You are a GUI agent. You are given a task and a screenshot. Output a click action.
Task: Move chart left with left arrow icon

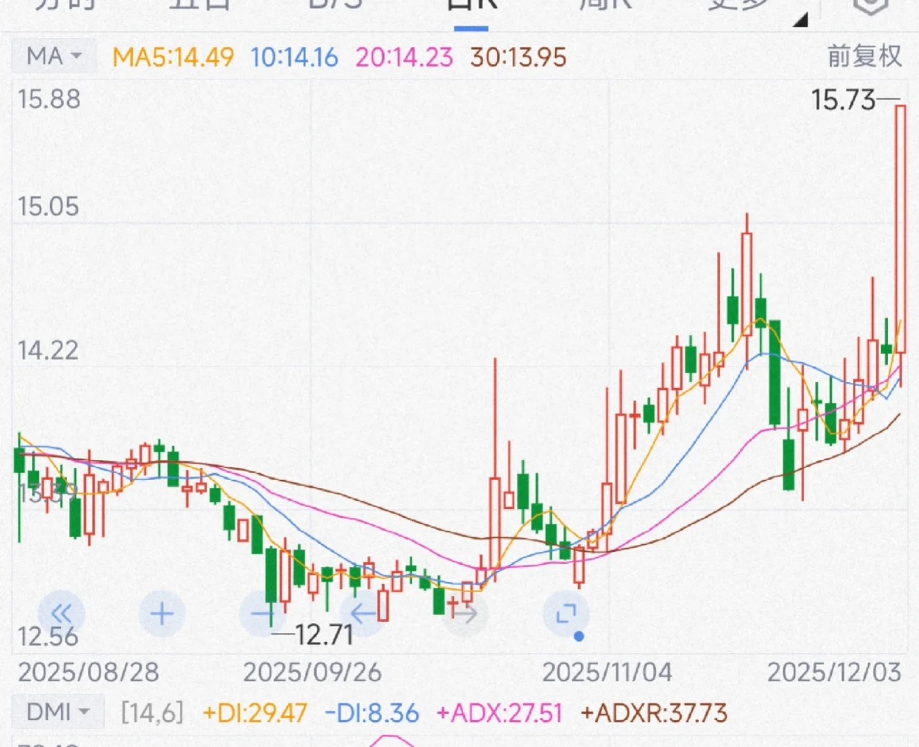click(363, 614)
